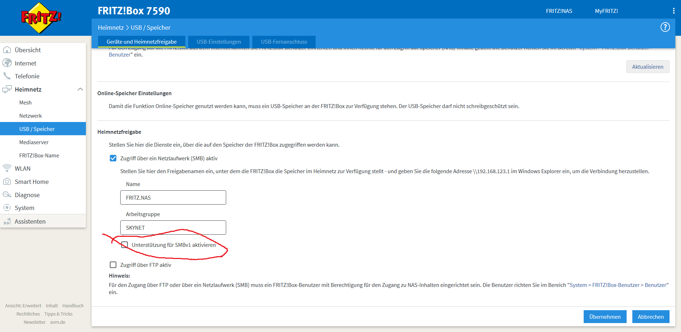Image resolution: width=681 pixels, height=332 pixels.
Task: Open Handbuch footer link
Action: coord(73,306)
